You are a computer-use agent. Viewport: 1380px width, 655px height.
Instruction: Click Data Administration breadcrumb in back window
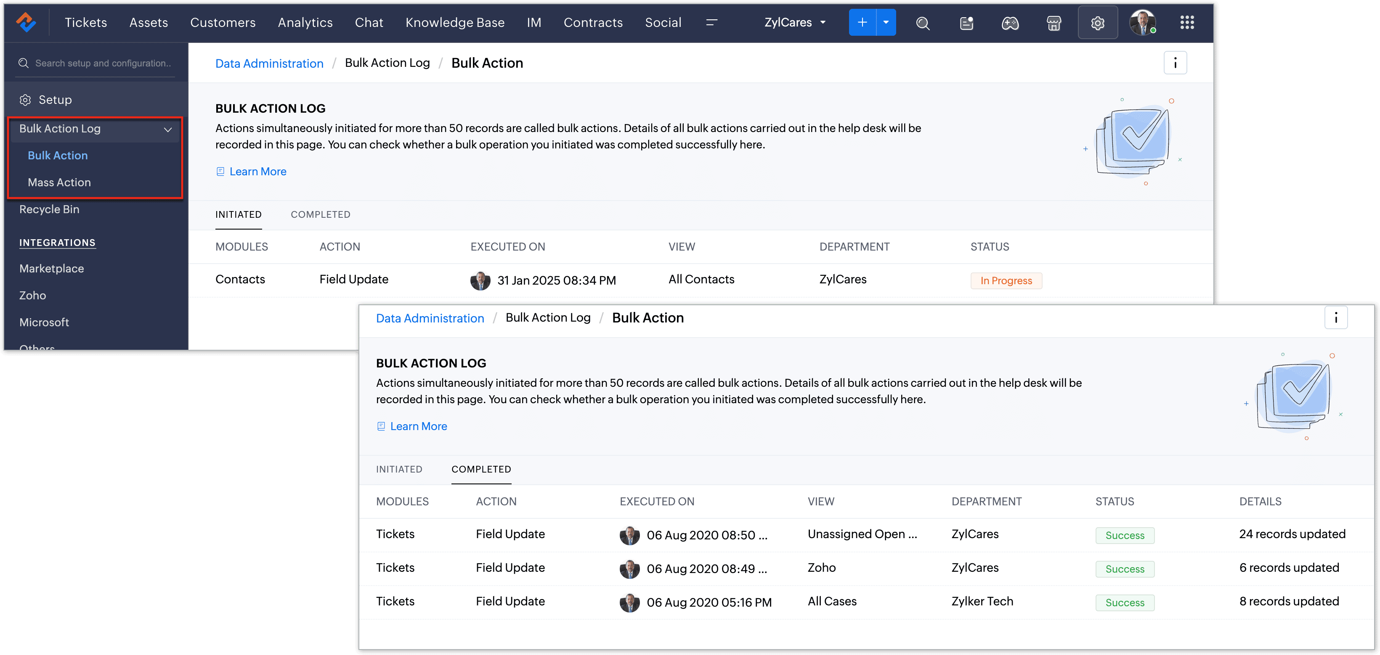pyautogui.click(x=269, y=63)
